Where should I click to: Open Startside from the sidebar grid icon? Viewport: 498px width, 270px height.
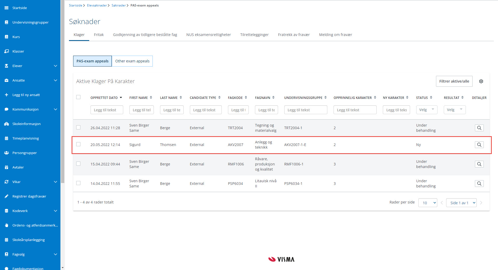point(6,8)
